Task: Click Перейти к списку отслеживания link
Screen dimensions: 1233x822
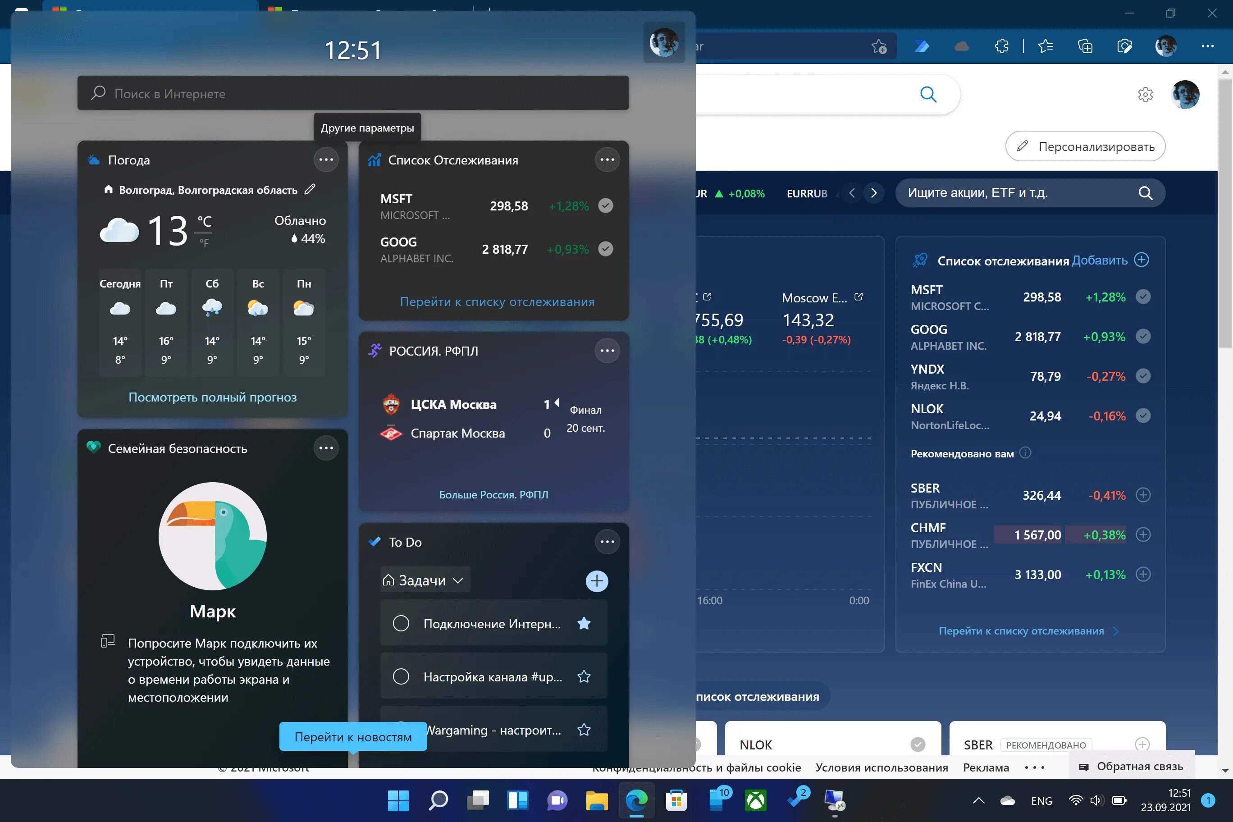Action: (x=495, y=301)
